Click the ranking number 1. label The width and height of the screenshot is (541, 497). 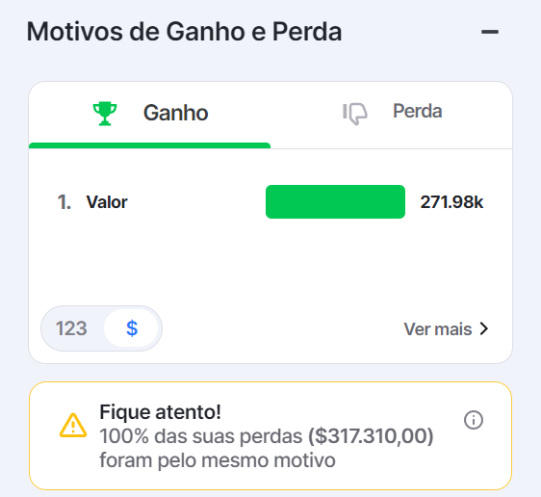64,202
